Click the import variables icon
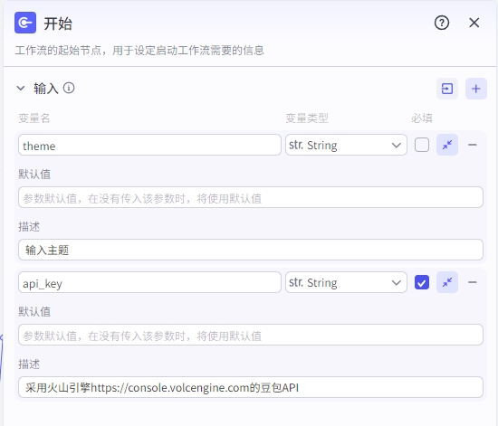Image resolution: width=498 pixels, height=426 pixels. (x=447, y=89)
